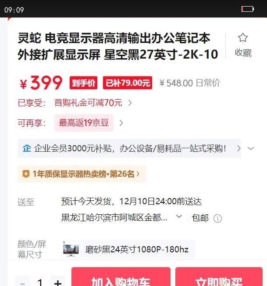267x286 pixels.
Task: Check the battery status icon
Action: click(248, 9)
